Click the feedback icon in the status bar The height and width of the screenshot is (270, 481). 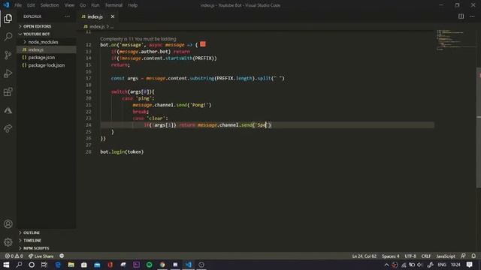[463, 256]
